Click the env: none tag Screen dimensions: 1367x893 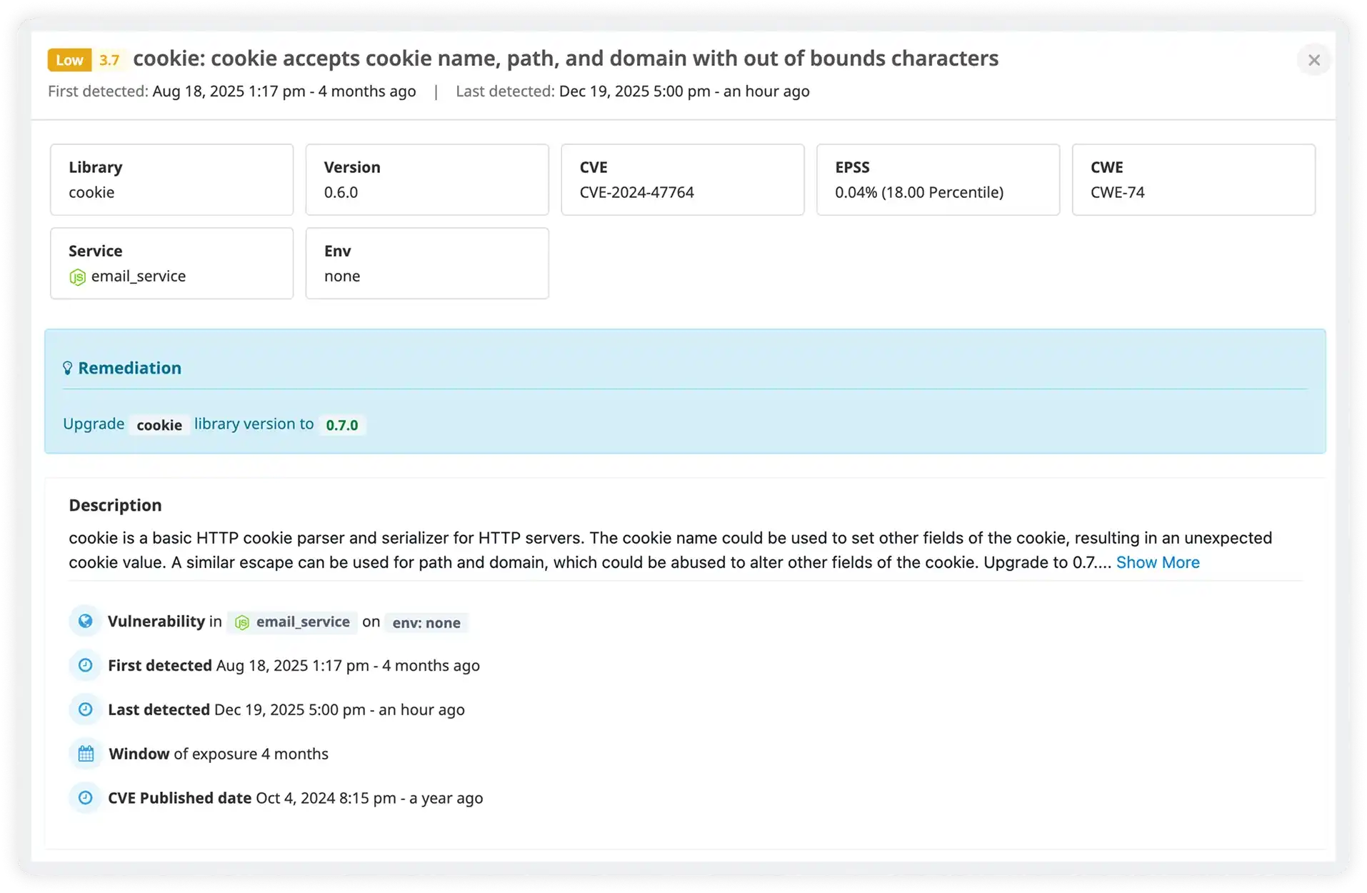(426, 622)
